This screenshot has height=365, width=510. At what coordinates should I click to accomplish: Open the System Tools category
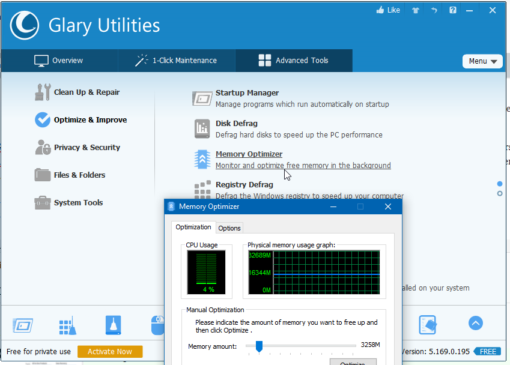[x=68, y=203]
